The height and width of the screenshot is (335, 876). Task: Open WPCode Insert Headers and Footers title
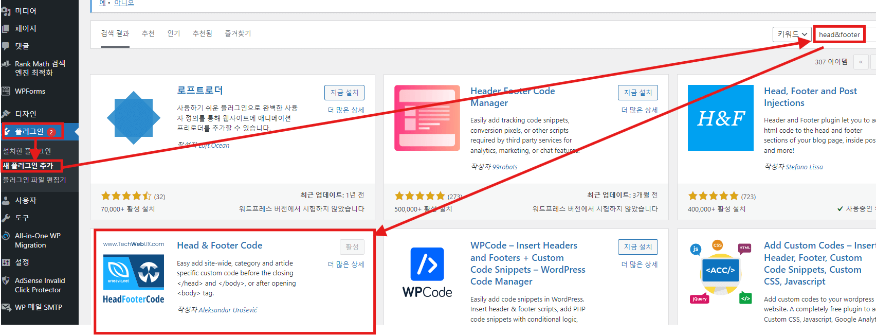tap(528, 263)
